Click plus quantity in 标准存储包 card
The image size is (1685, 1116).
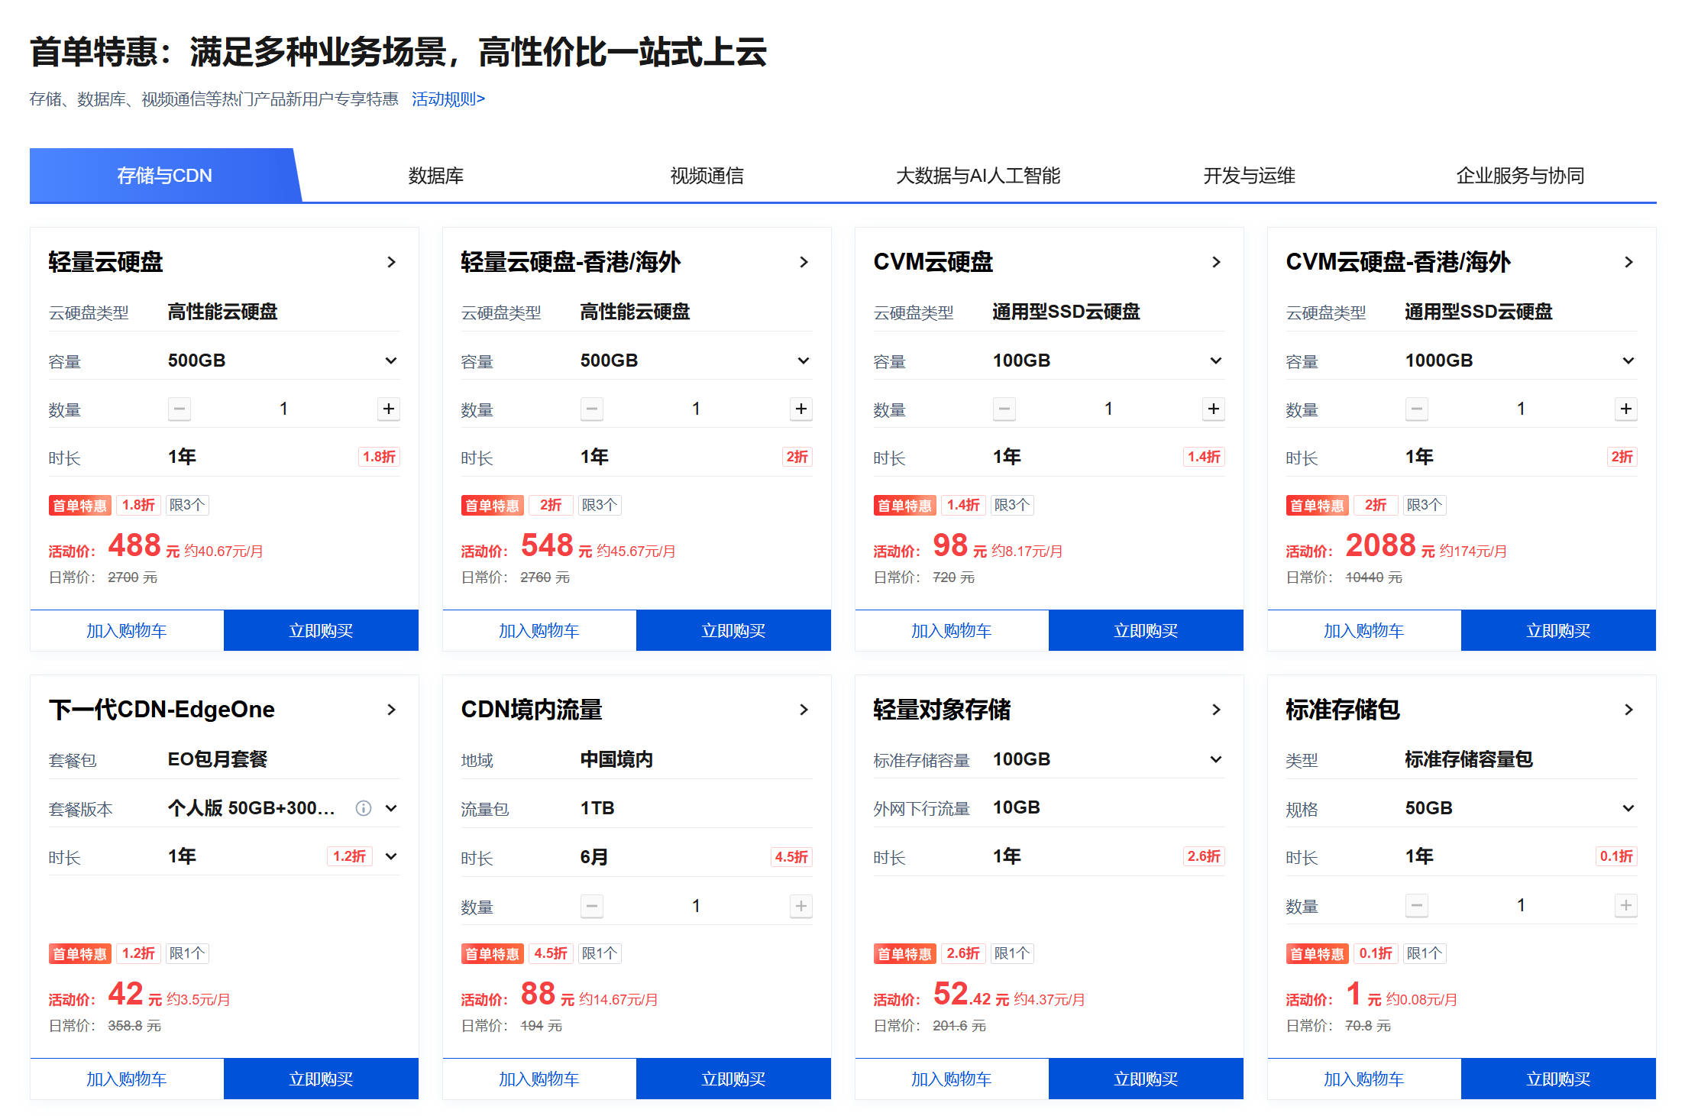coord(1626,905)
